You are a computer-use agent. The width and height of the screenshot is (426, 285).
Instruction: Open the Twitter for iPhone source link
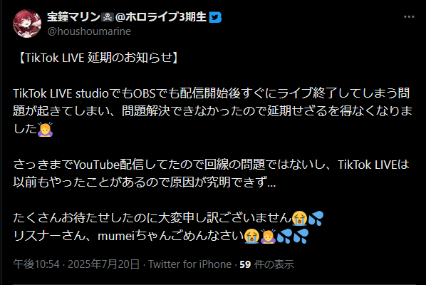tap(190, 264)
